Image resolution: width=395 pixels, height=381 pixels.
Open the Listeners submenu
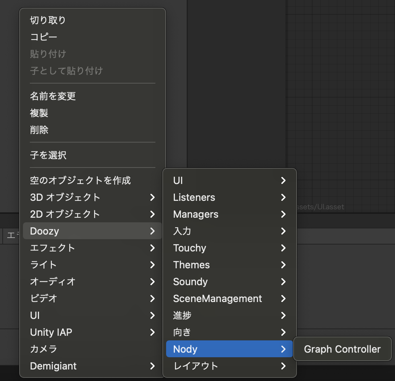pyautogui.click(x=230, y=197)
